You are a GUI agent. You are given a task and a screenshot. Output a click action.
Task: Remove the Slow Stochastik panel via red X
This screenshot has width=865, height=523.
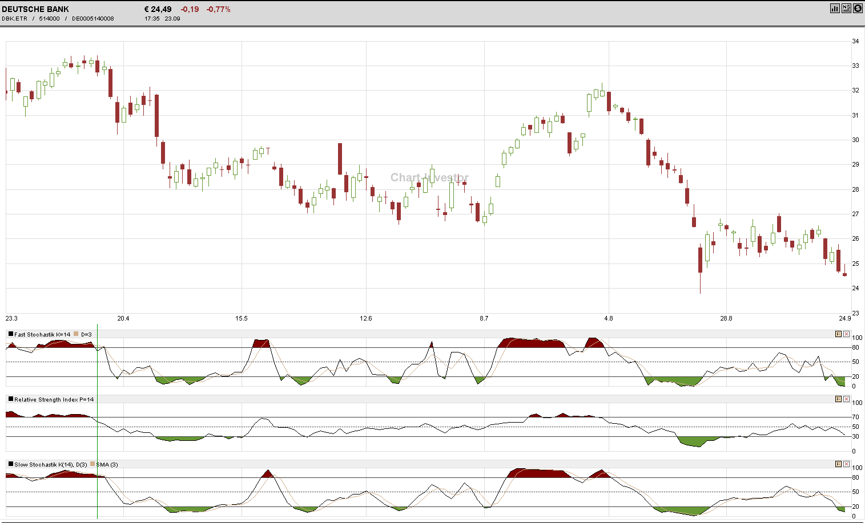847,464
